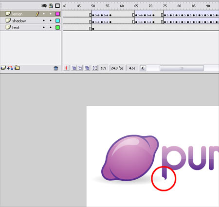
Task: Click frame 90 on the timeline ruler
Action: [208, 6]
